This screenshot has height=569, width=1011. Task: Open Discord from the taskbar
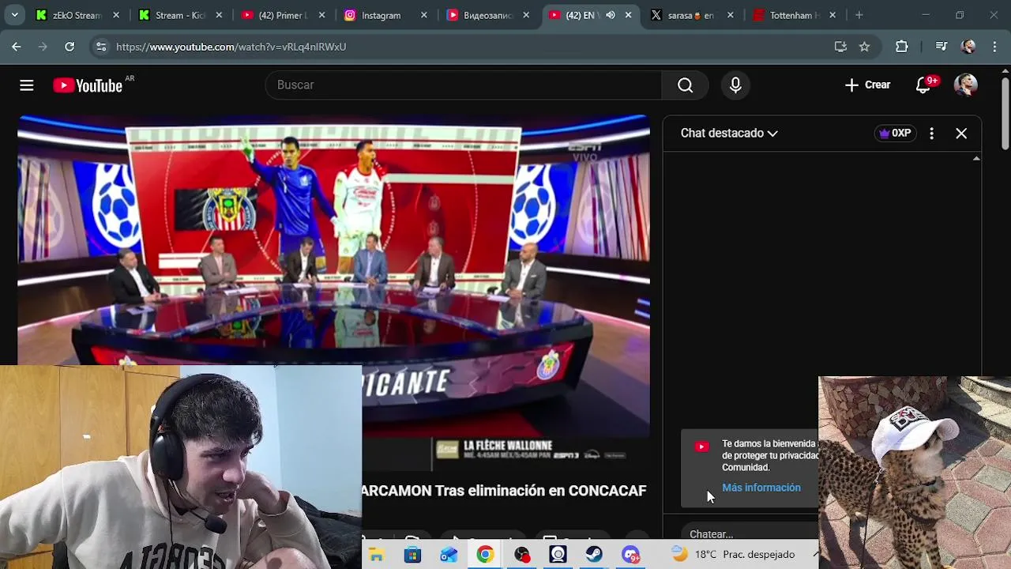[630, 555]
